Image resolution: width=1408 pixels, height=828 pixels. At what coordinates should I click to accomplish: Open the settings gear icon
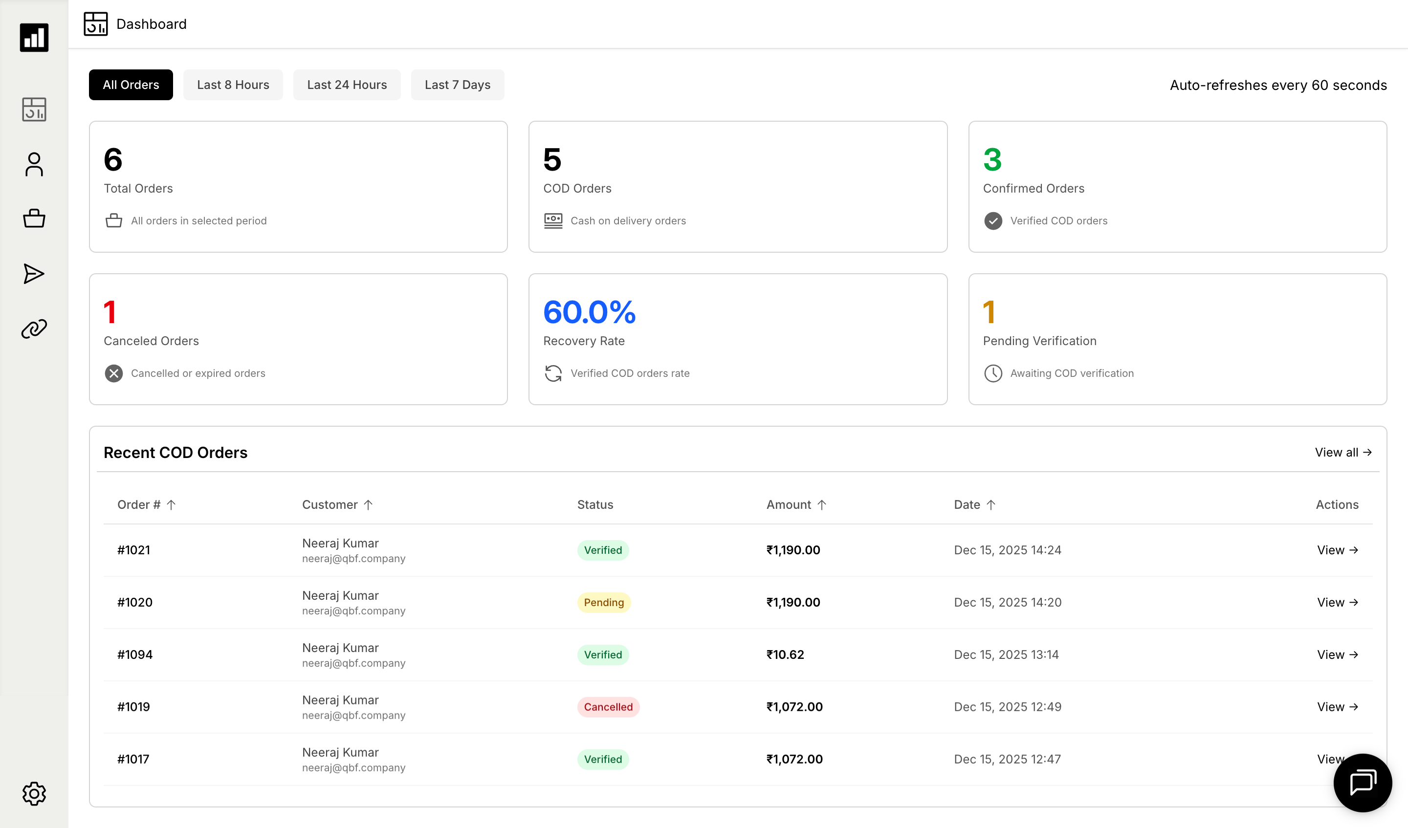click(x=34, y=793)
